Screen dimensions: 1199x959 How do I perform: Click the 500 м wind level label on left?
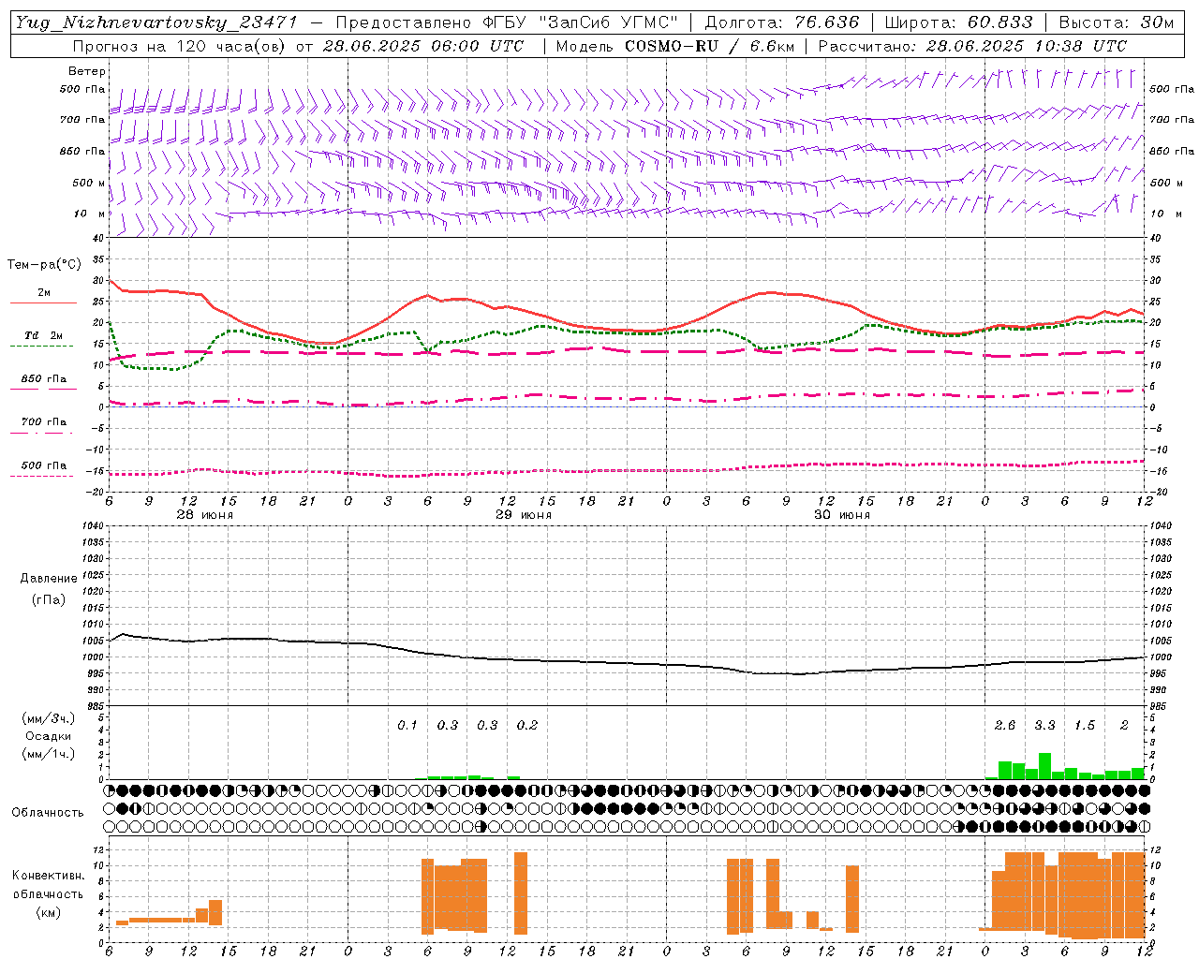tap(88, 183)
